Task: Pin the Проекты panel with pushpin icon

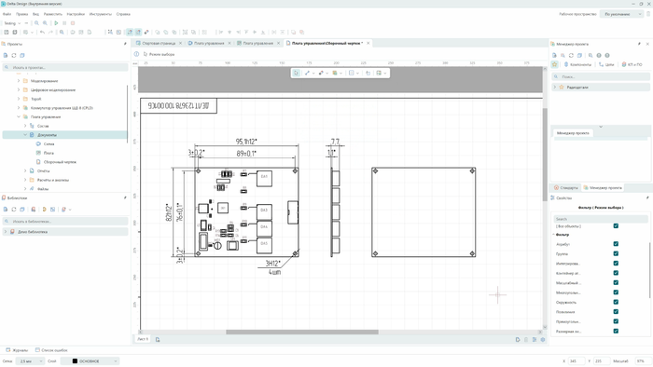Action: pyautogui.click(x=125, y=44)
